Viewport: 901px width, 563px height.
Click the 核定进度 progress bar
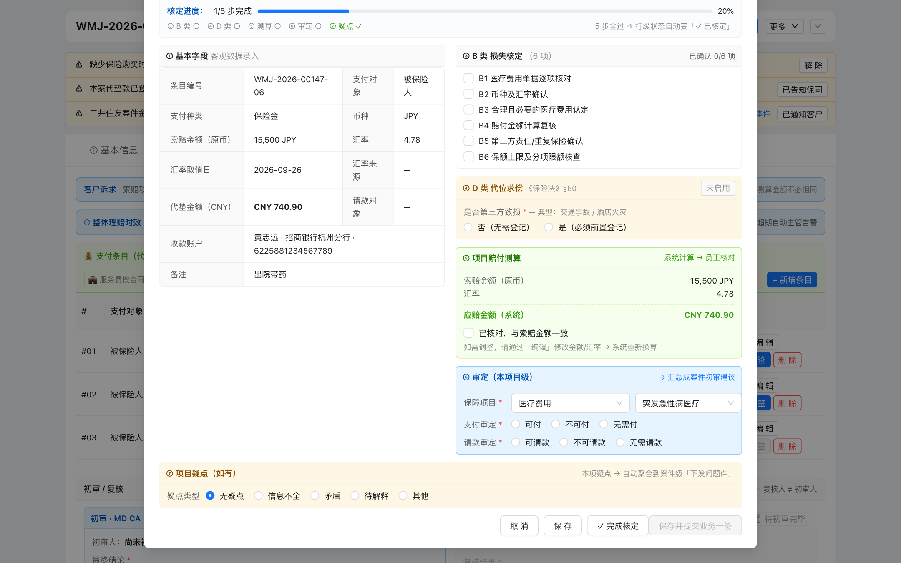coord(485,11)
